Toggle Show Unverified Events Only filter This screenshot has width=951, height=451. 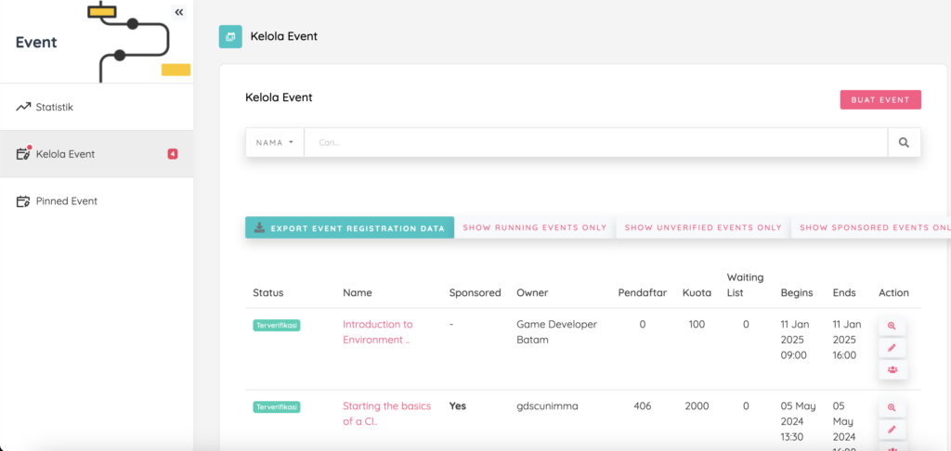tap(702, 227)
